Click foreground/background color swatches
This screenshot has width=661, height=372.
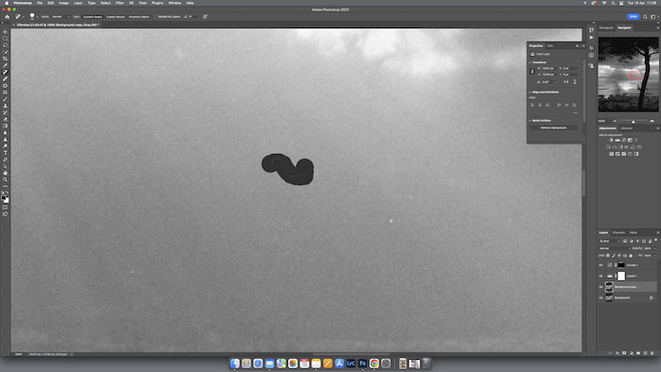[5, 199]
